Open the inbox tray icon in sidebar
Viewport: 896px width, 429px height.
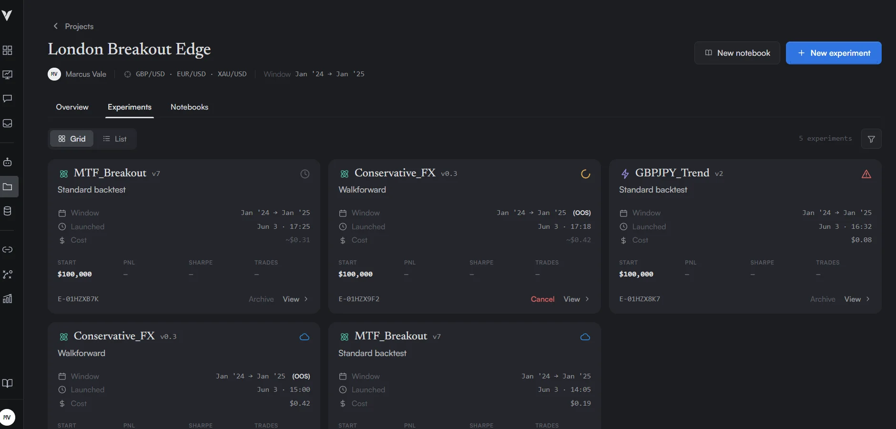pyautogui.click(x=8, y=123)
